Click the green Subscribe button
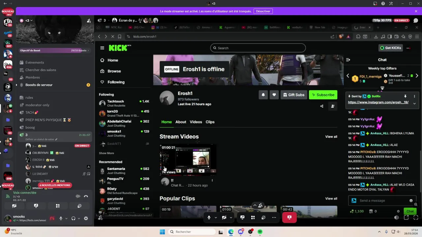Viewport: 422px width, 237px height. [323, 95]
